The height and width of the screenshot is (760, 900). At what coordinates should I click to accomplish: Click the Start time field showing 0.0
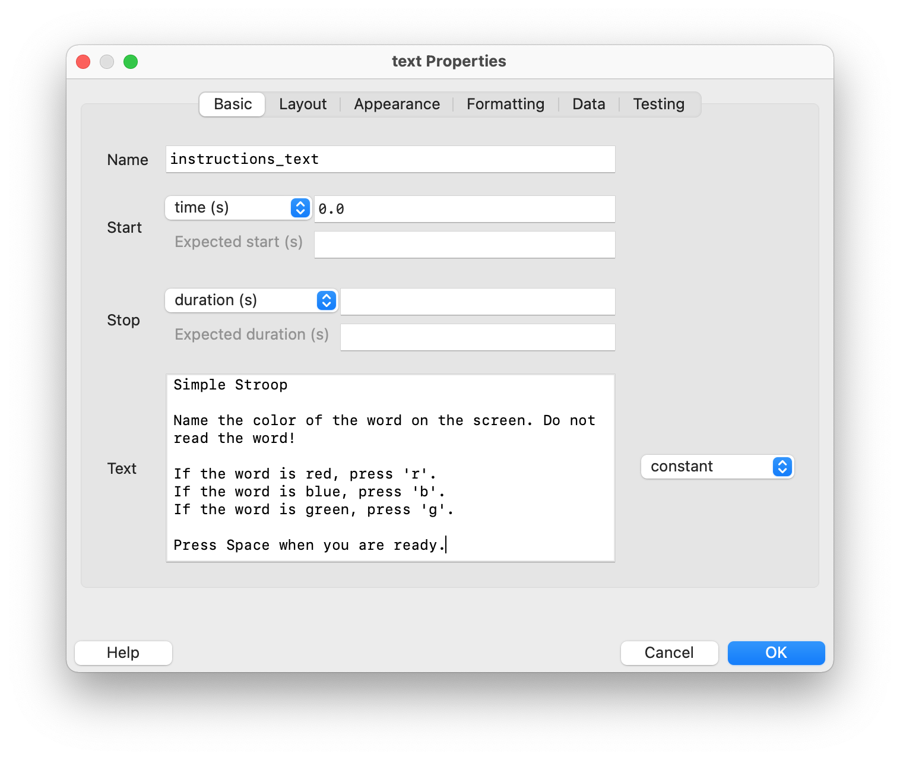point(464,209)
